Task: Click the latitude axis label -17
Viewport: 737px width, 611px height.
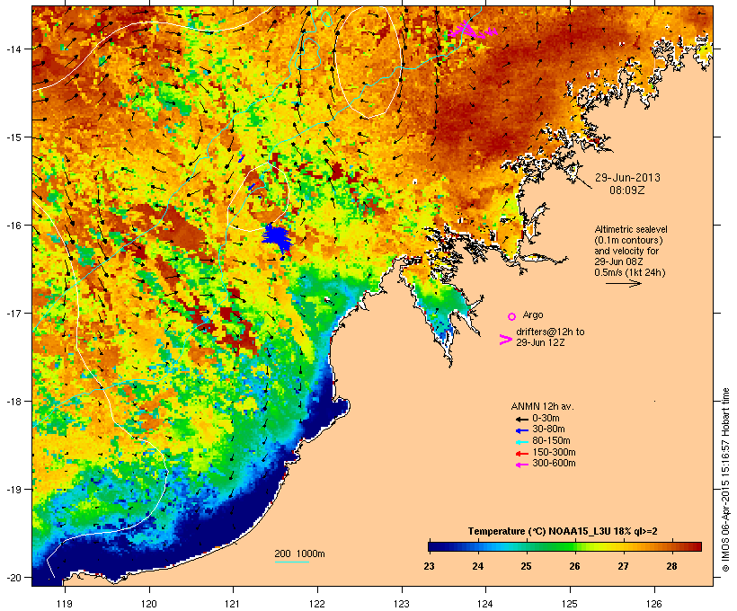Action: (x=13, y=313)
